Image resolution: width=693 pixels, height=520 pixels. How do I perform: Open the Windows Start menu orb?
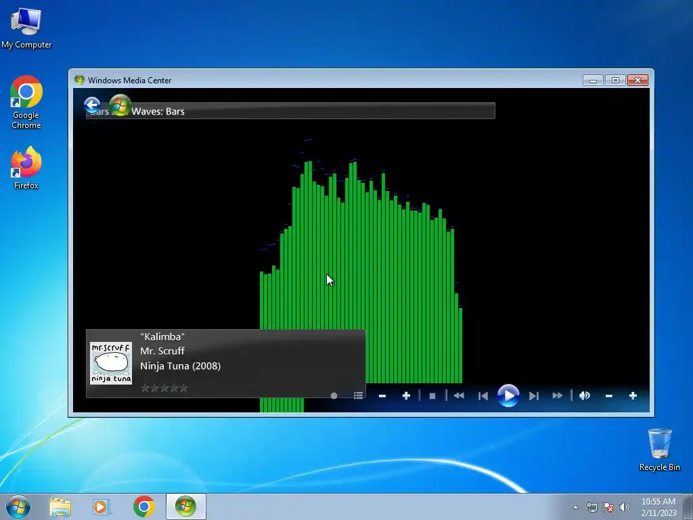[18, 506]
